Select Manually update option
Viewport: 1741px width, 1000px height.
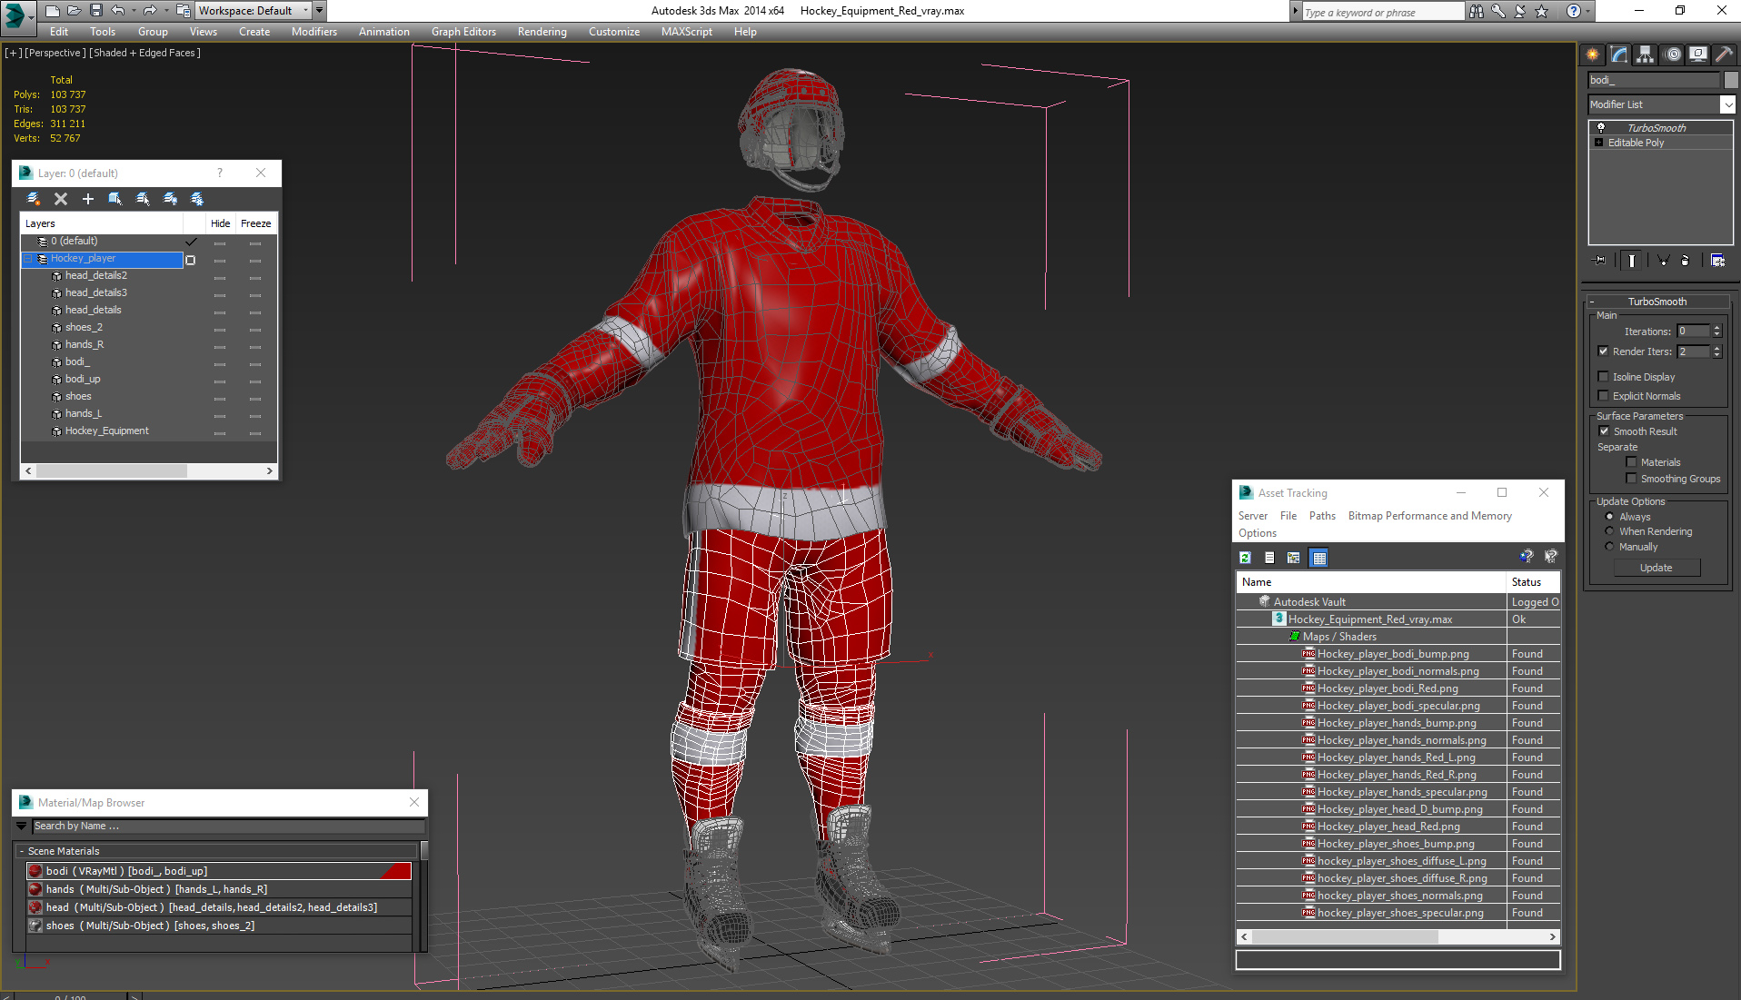[1609, 547]
